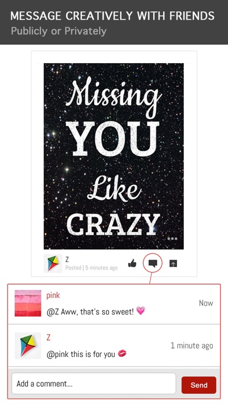Open the Missing You Like Crazy image

[114, 156]
